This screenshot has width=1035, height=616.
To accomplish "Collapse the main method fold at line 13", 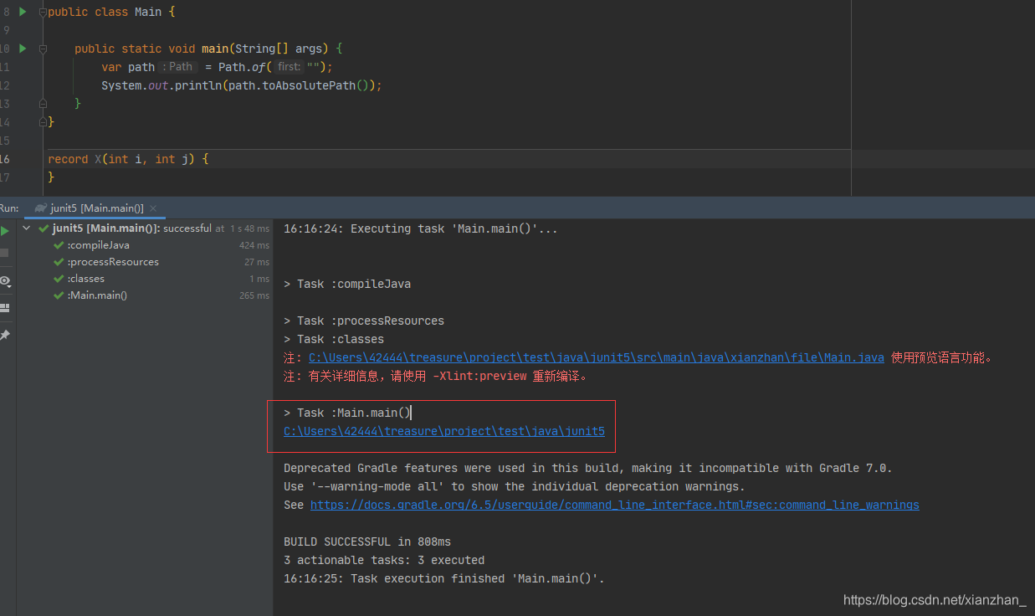I will [x=42, y=103].
